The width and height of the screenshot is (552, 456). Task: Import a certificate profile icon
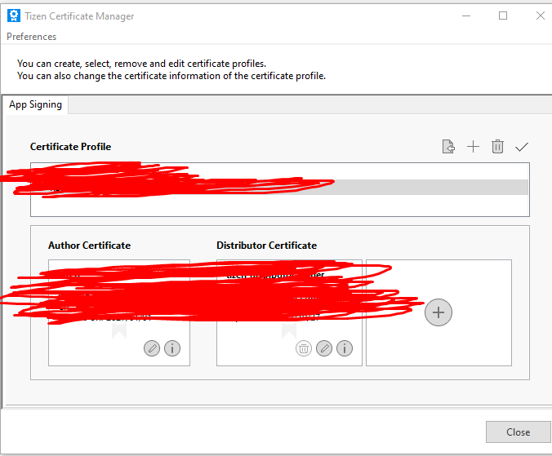[x=448, y=147]
